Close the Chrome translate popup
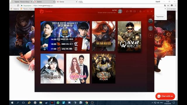Image resolution: width=187 pixels, height=105 pixels. tap(165, 9)
